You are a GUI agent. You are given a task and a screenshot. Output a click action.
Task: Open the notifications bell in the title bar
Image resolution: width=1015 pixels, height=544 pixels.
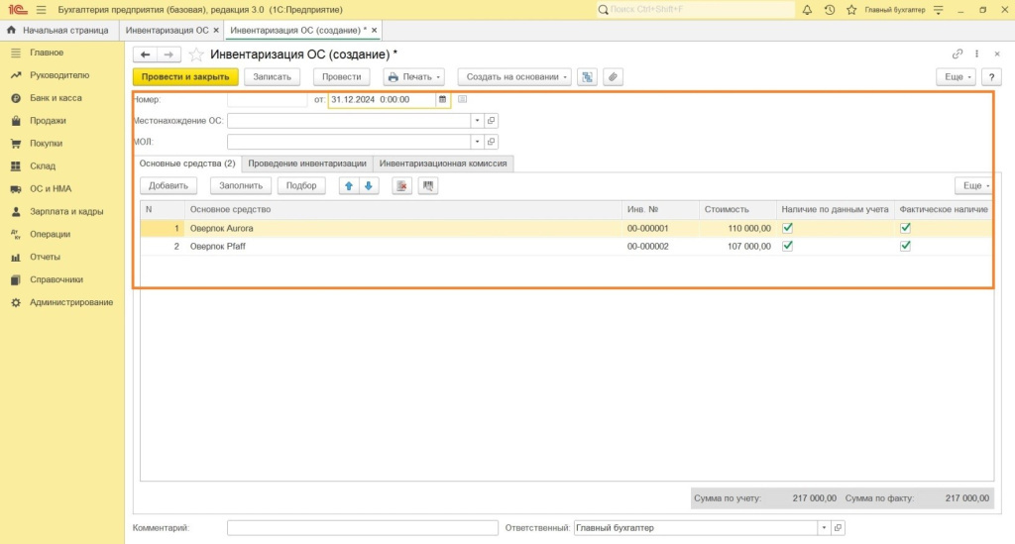pyautogui.click(x=807, y=10)
